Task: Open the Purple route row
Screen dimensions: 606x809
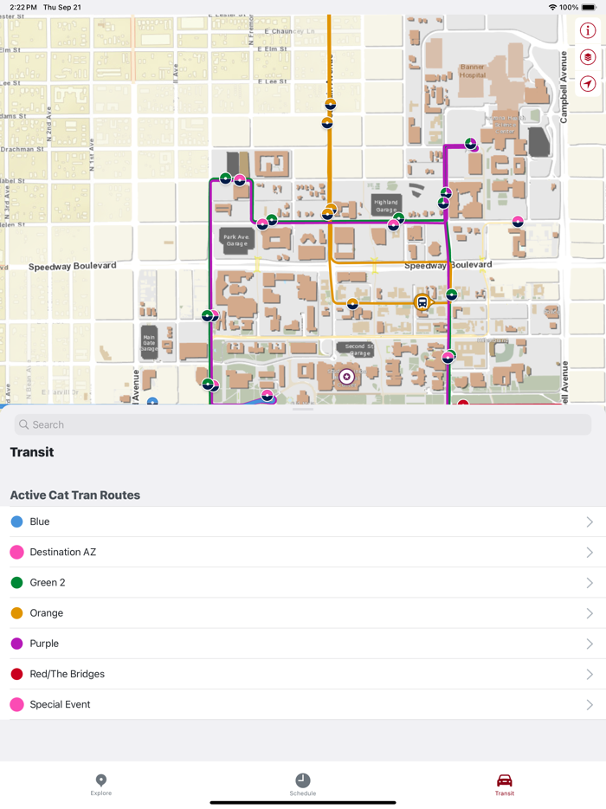Action: (303, 644)
